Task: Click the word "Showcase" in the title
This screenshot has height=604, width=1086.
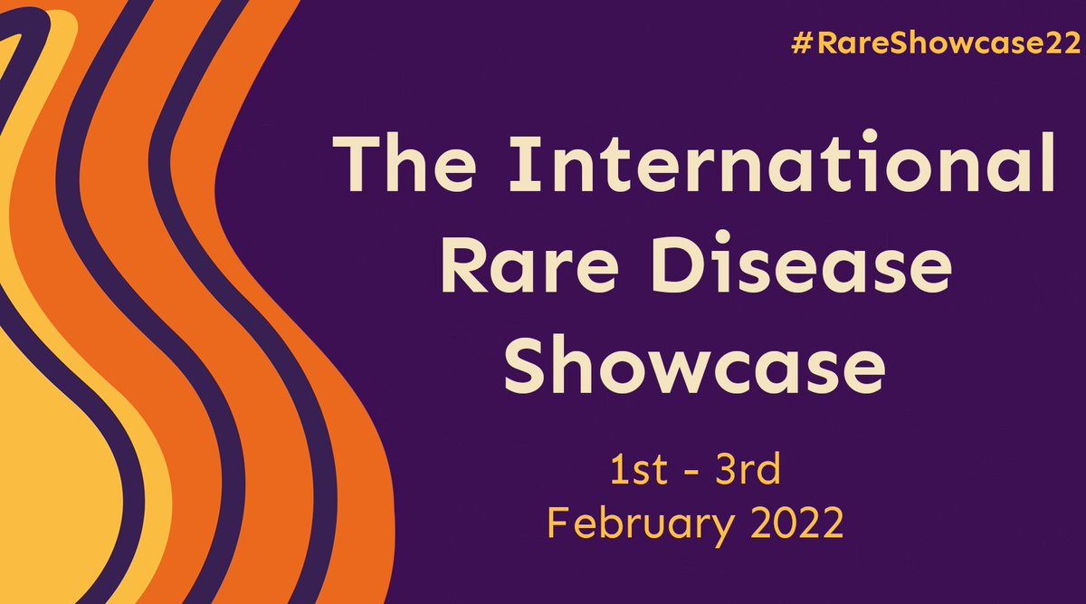Action: pos(694,363)
